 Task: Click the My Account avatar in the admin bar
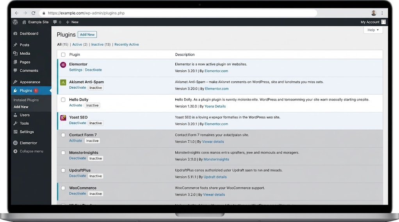tap(383, 22)
